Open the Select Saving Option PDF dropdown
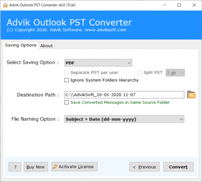 (x=98, y=63)
